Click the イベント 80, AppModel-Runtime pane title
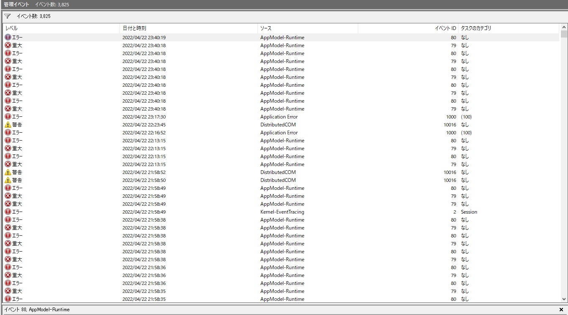Screen dimensions: 568x315 [x=37, y=310]
